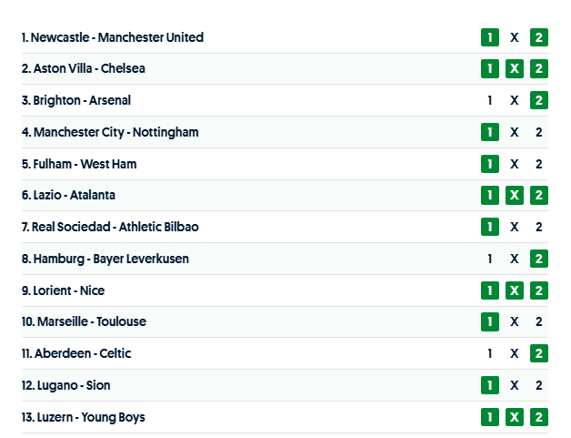Image resolution: width=571 pixels, height=438 pixels.
Task: Deselect home win for Marseille - Toulouse
Action: [x=490, y=321]
